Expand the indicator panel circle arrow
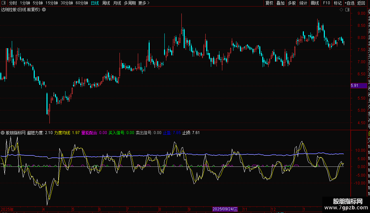Screen dimensions: 370x213 [x=3, y=133]
